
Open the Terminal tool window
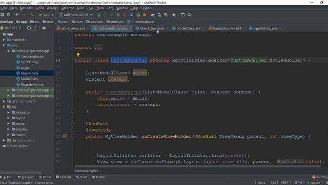64,177
